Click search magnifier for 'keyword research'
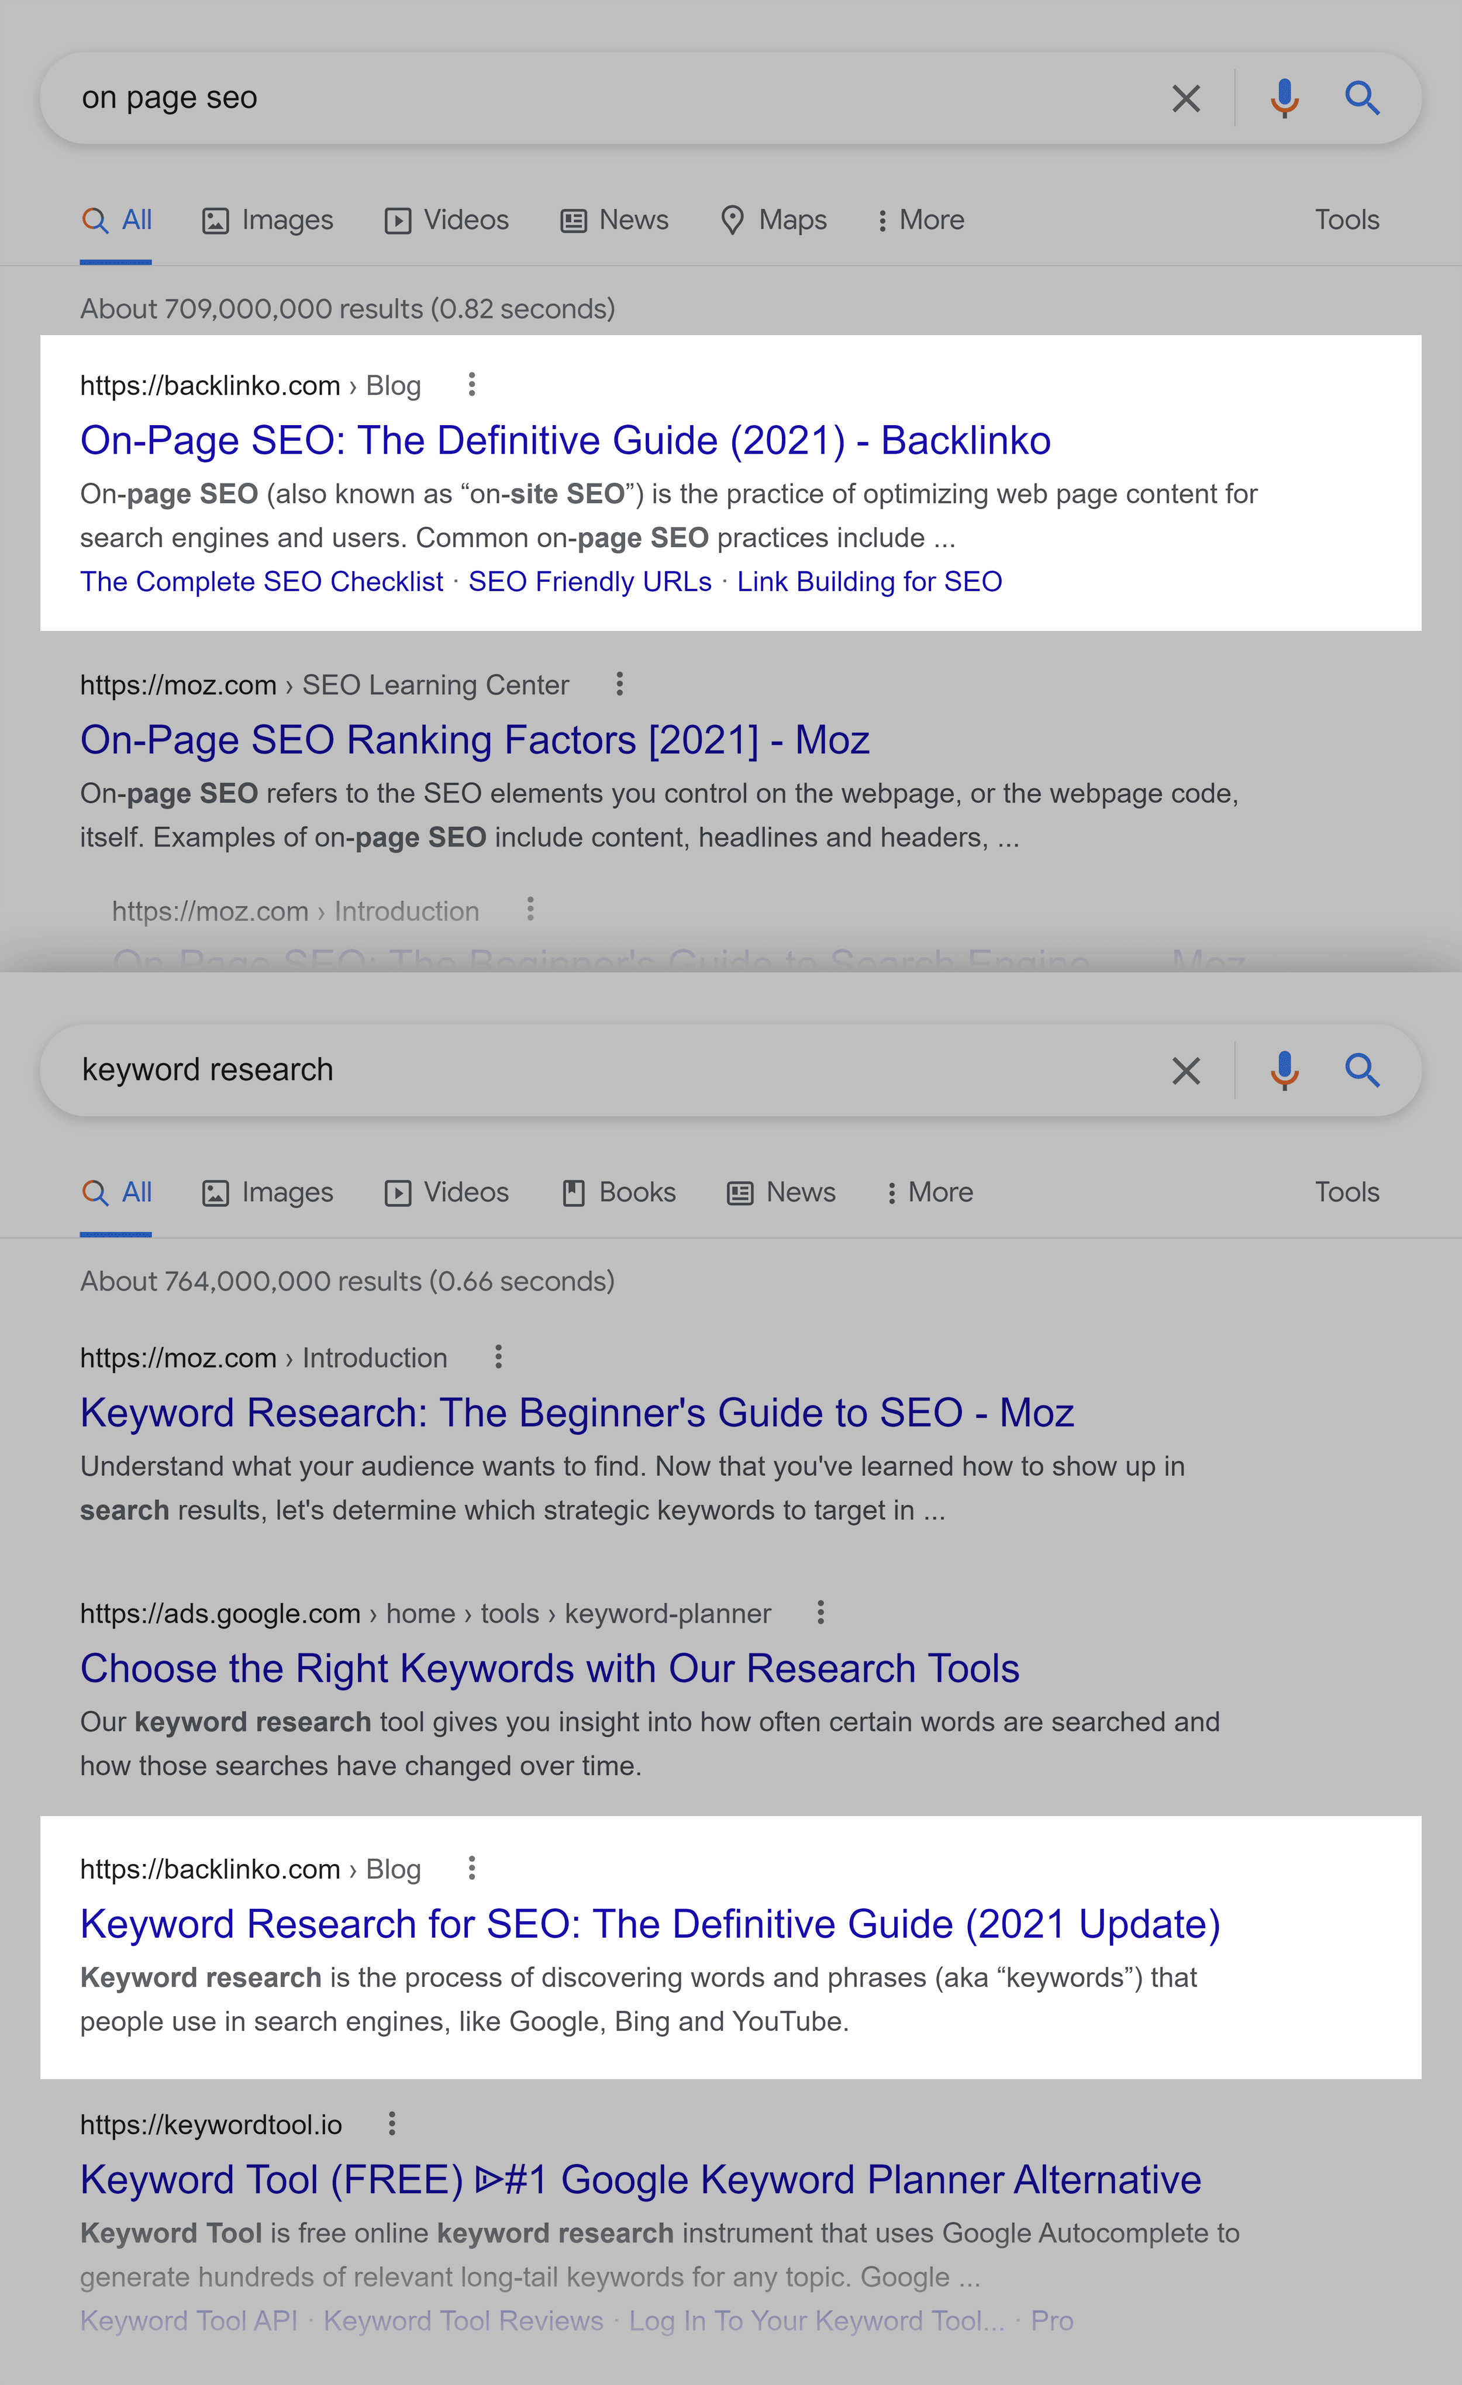 pos(1362,1069)
